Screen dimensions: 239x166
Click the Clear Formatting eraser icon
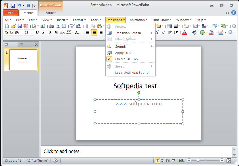click(194, 32)
